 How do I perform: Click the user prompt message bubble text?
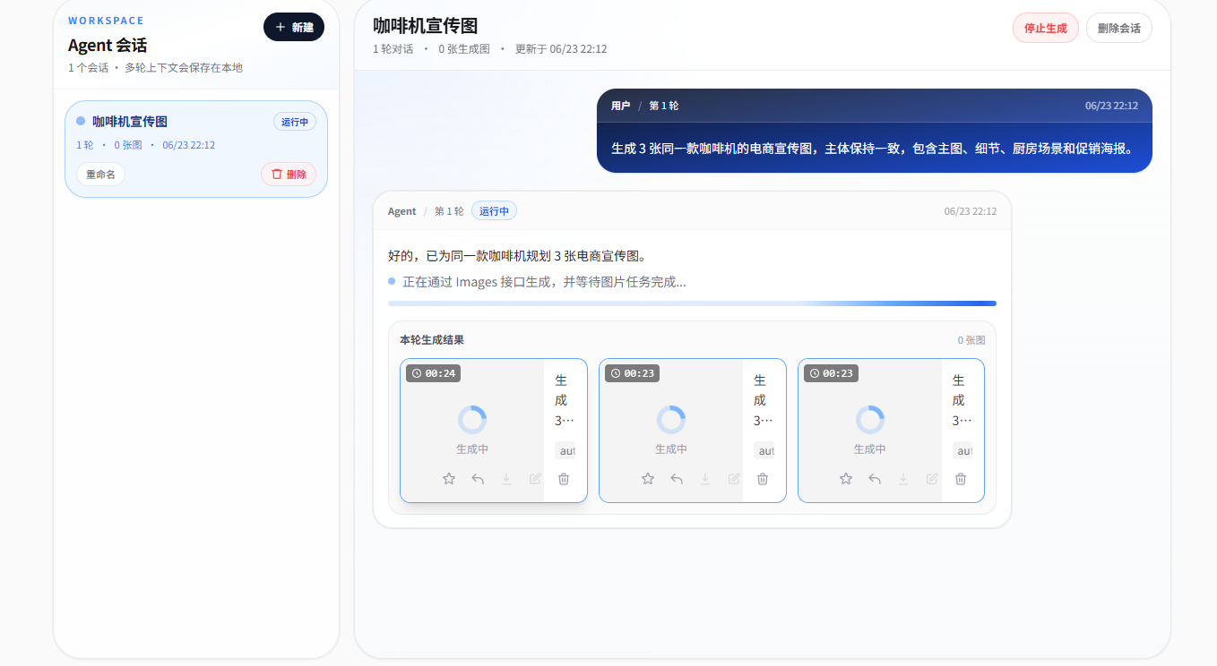pos(875,148)
